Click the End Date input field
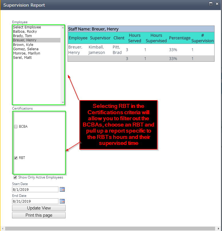 point(35,201)
